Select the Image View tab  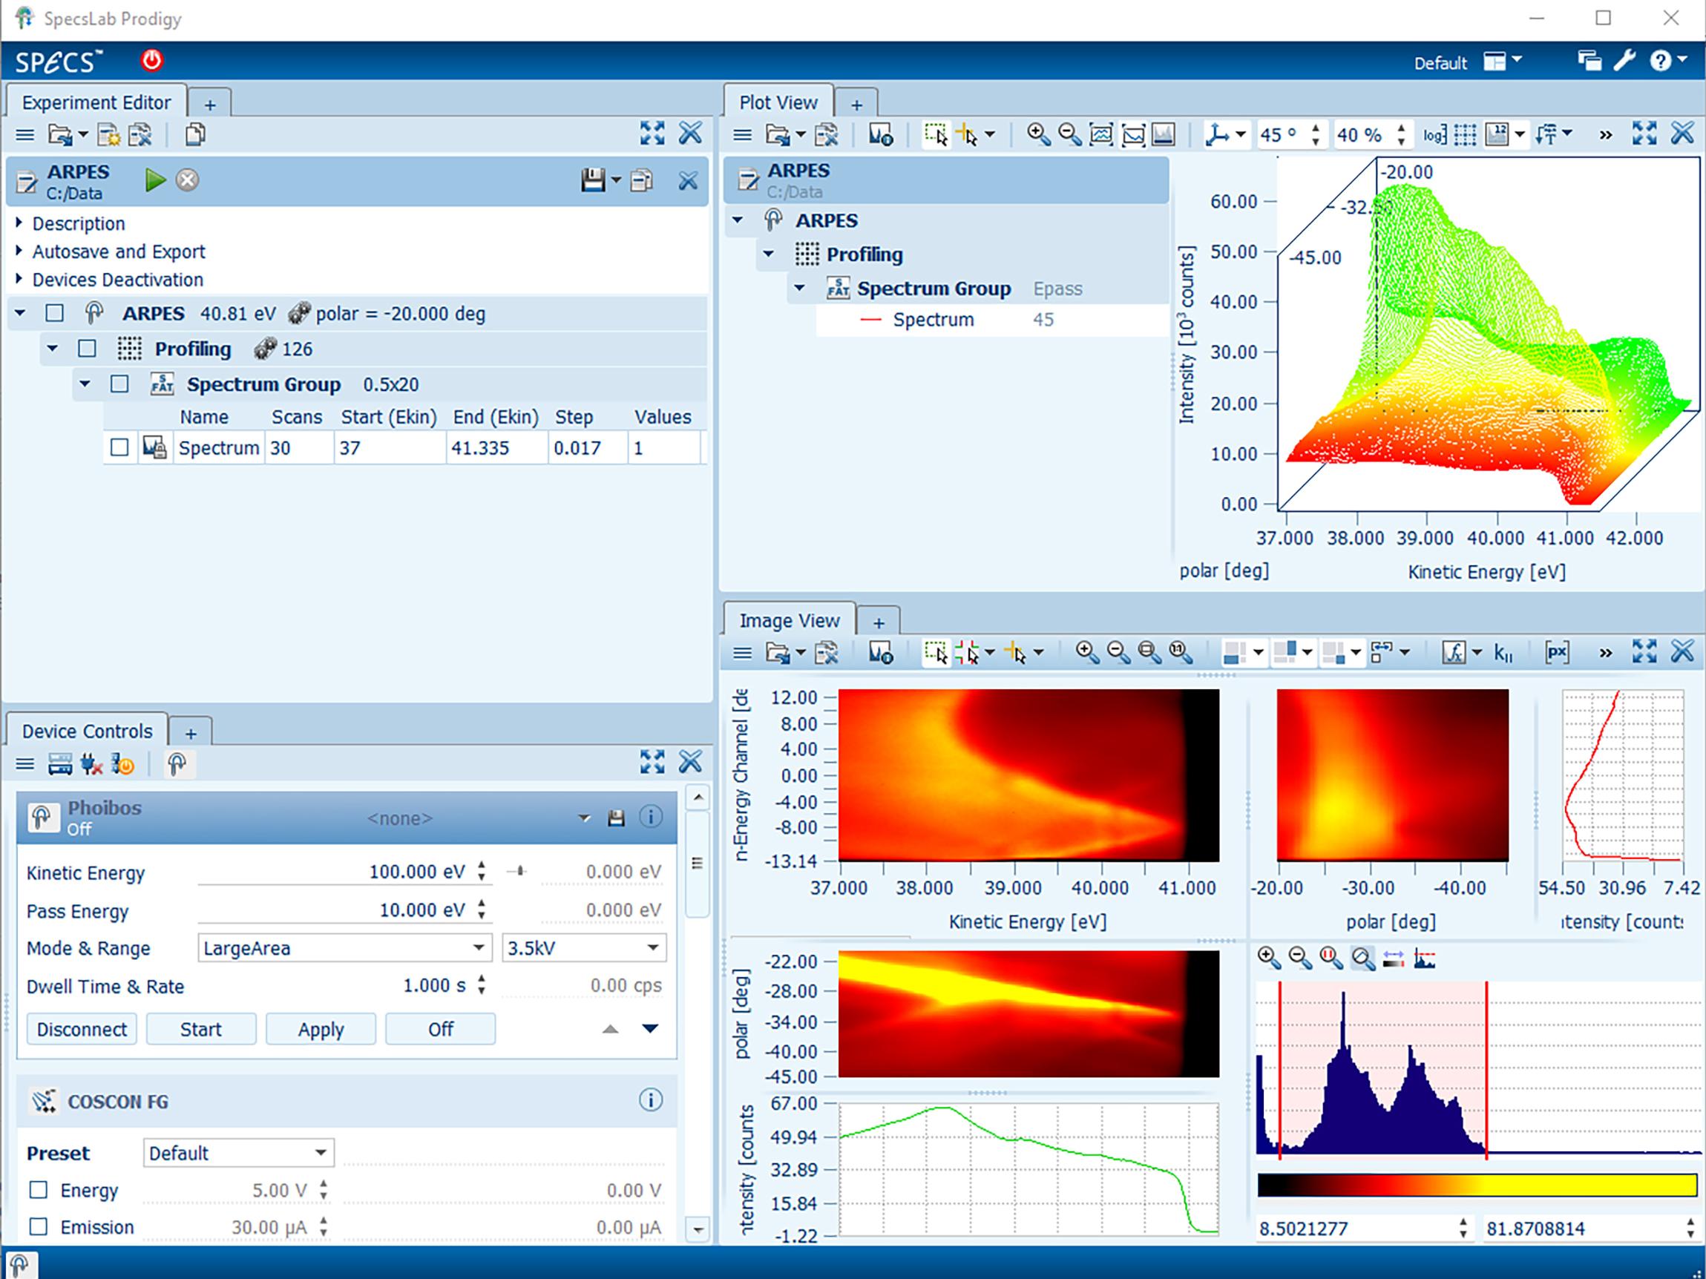[788, 620]
